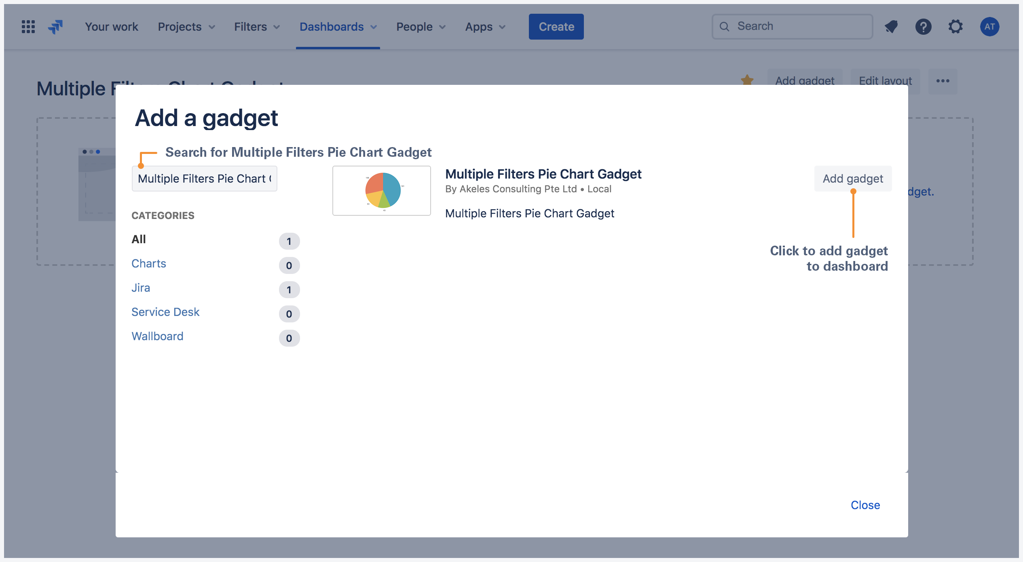Viewport: 1023px width, 562px height.
Task: Switch to the Dashboards menu
Action: coord(338,26)
